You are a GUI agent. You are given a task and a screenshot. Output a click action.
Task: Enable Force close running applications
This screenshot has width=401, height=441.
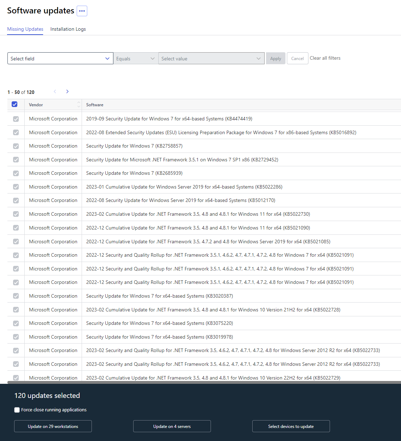(x=17, y=410)
